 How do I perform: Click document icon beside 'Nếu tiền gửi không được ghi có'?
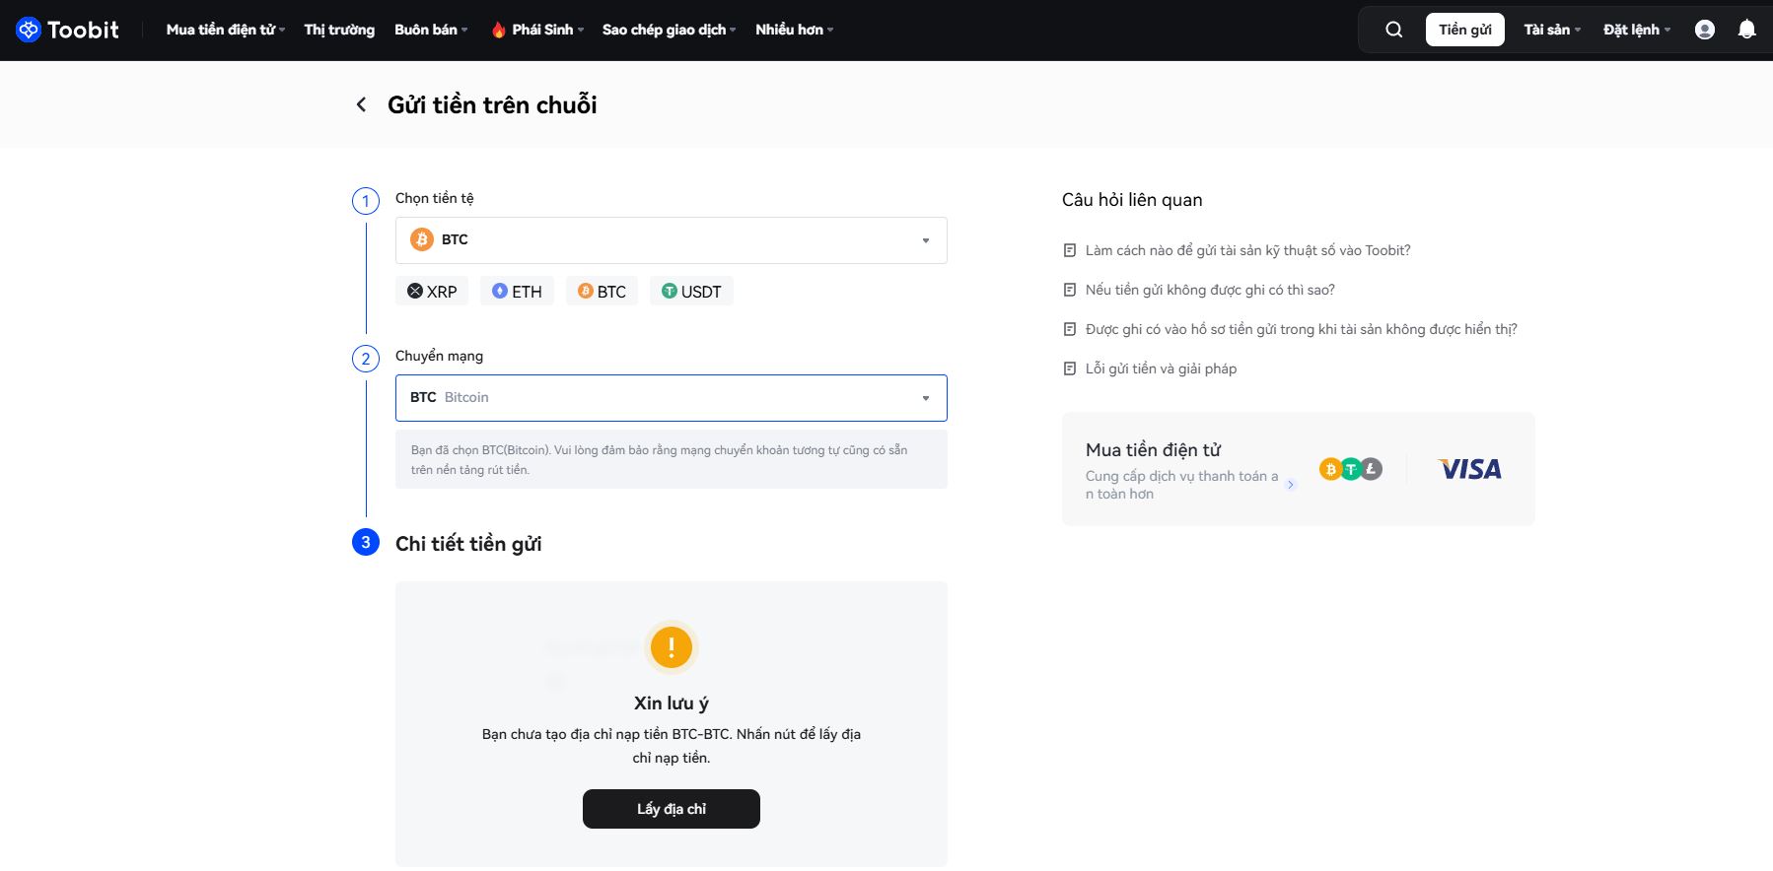click(x=1070, y=290)
